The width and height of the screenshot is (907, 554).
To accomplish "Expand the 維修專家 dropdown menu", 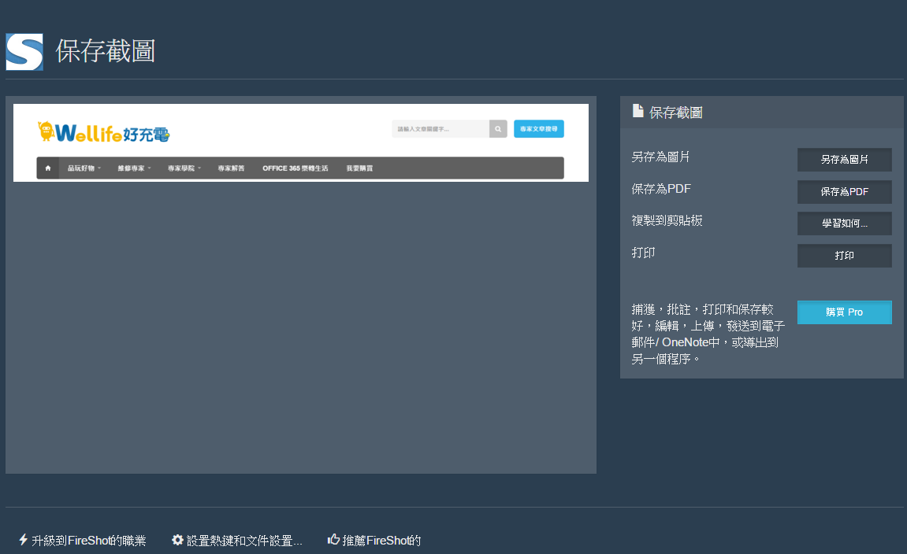I will point(134,168).
